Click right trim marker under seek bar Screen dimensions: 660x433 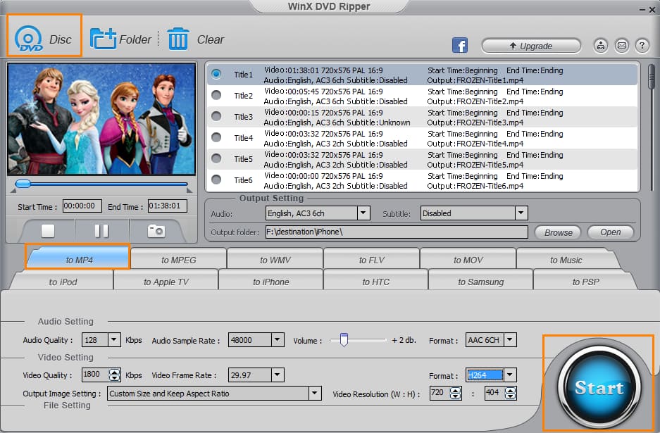click(x=189, y=191)
